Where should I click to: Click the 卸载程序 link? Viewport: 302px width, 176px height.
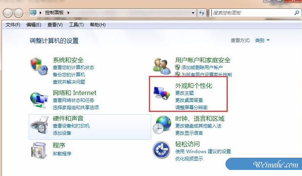tap(62, 154)
